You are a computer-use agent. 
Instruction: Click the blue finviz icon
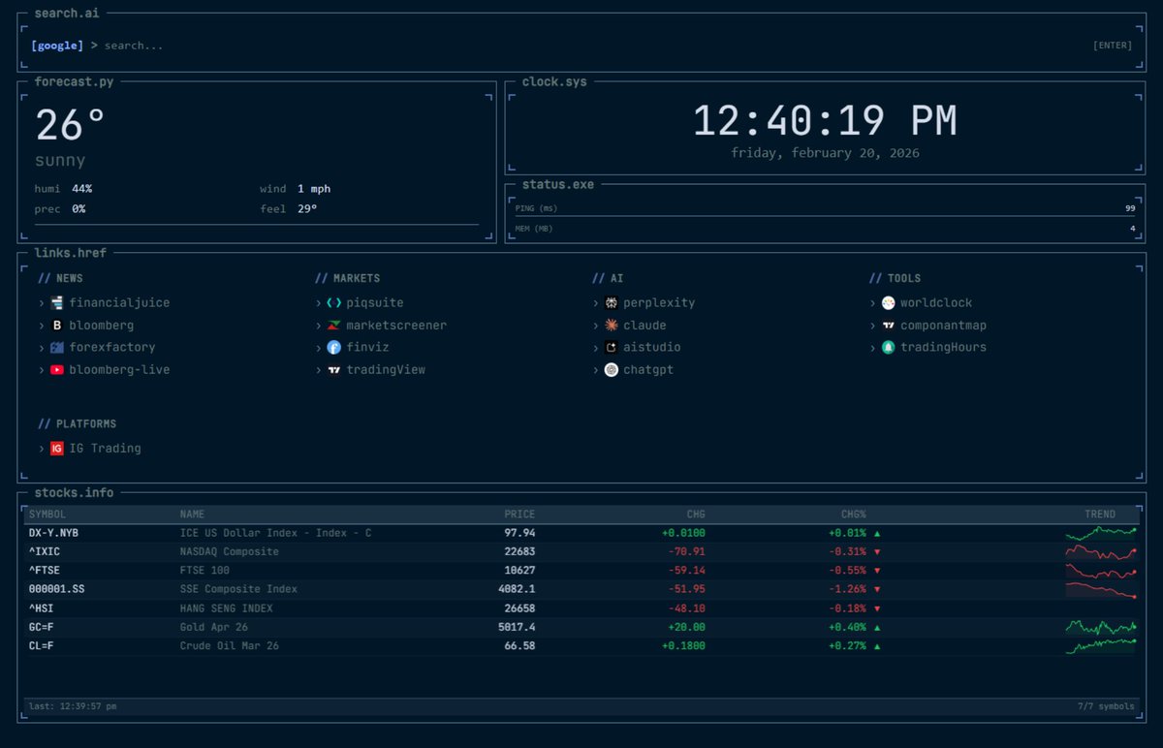[x=334, y=347]
